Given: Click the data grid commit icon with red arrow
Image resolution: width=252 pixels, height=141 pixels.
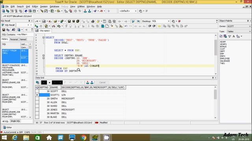Looking at the screenshot, I should pos(87,83).
